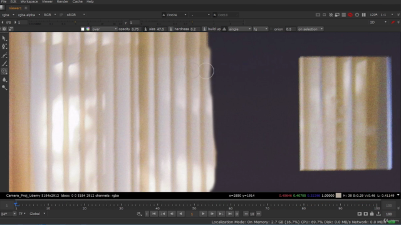This screenshot has height=225, width=401.
Task: Open the viewer settings gear icon
Action: tap(4, 29)
